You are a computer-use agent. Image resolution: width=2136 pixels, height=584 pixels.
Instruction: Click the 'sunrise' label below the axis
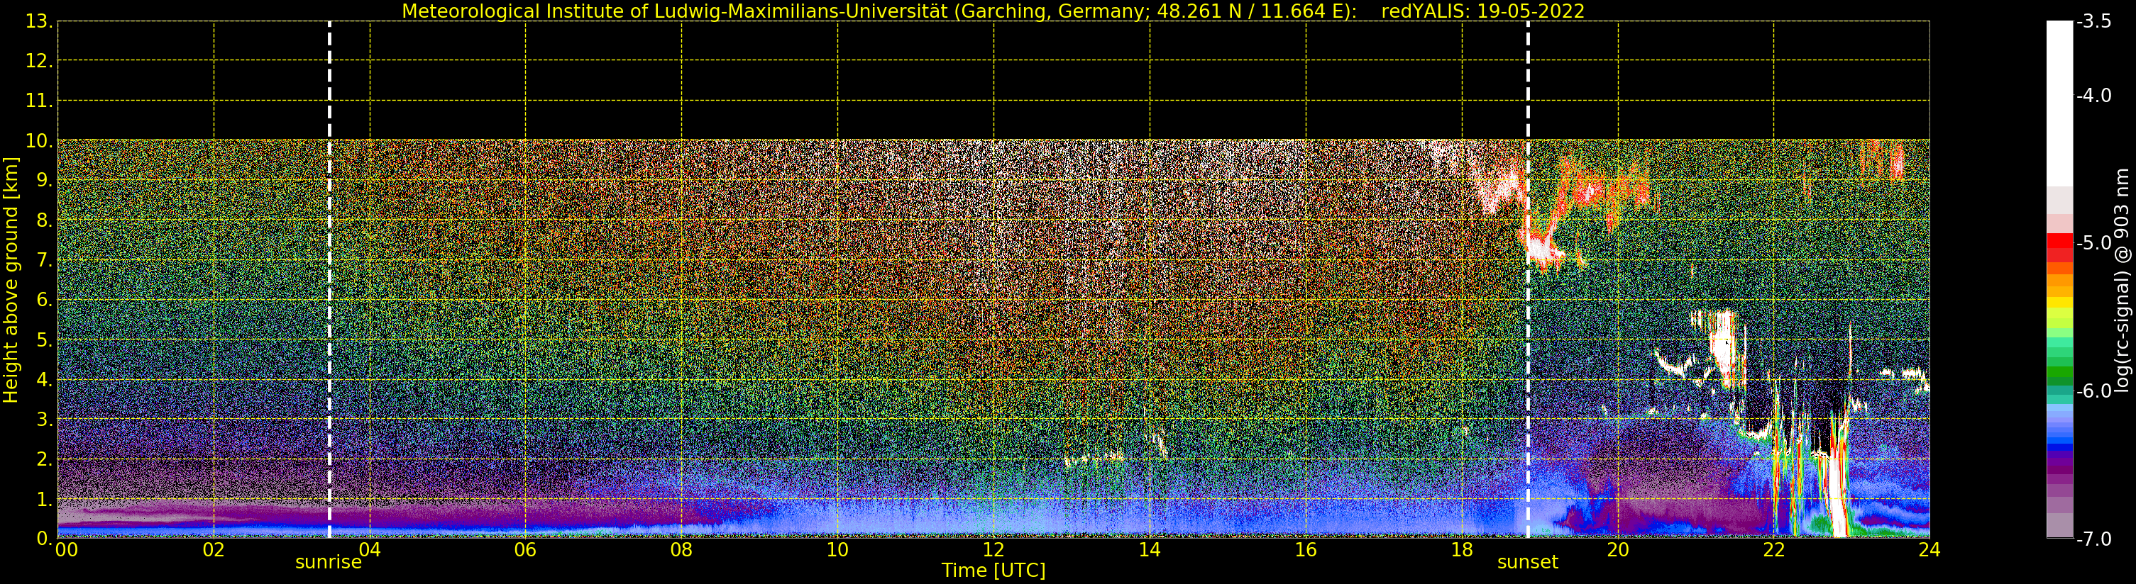tap(329, 563)
